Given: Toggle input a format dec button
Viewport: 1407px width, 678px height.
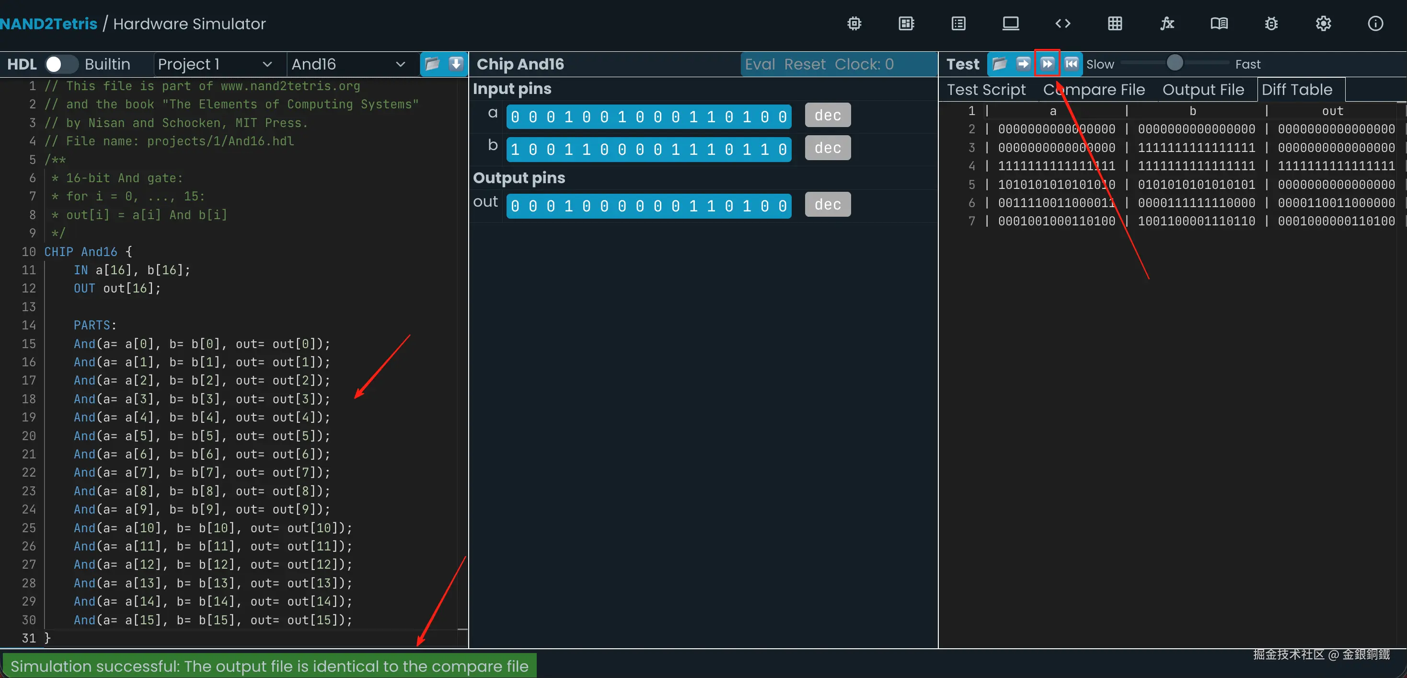Looking at the screenshot, I should coord(828,115).
